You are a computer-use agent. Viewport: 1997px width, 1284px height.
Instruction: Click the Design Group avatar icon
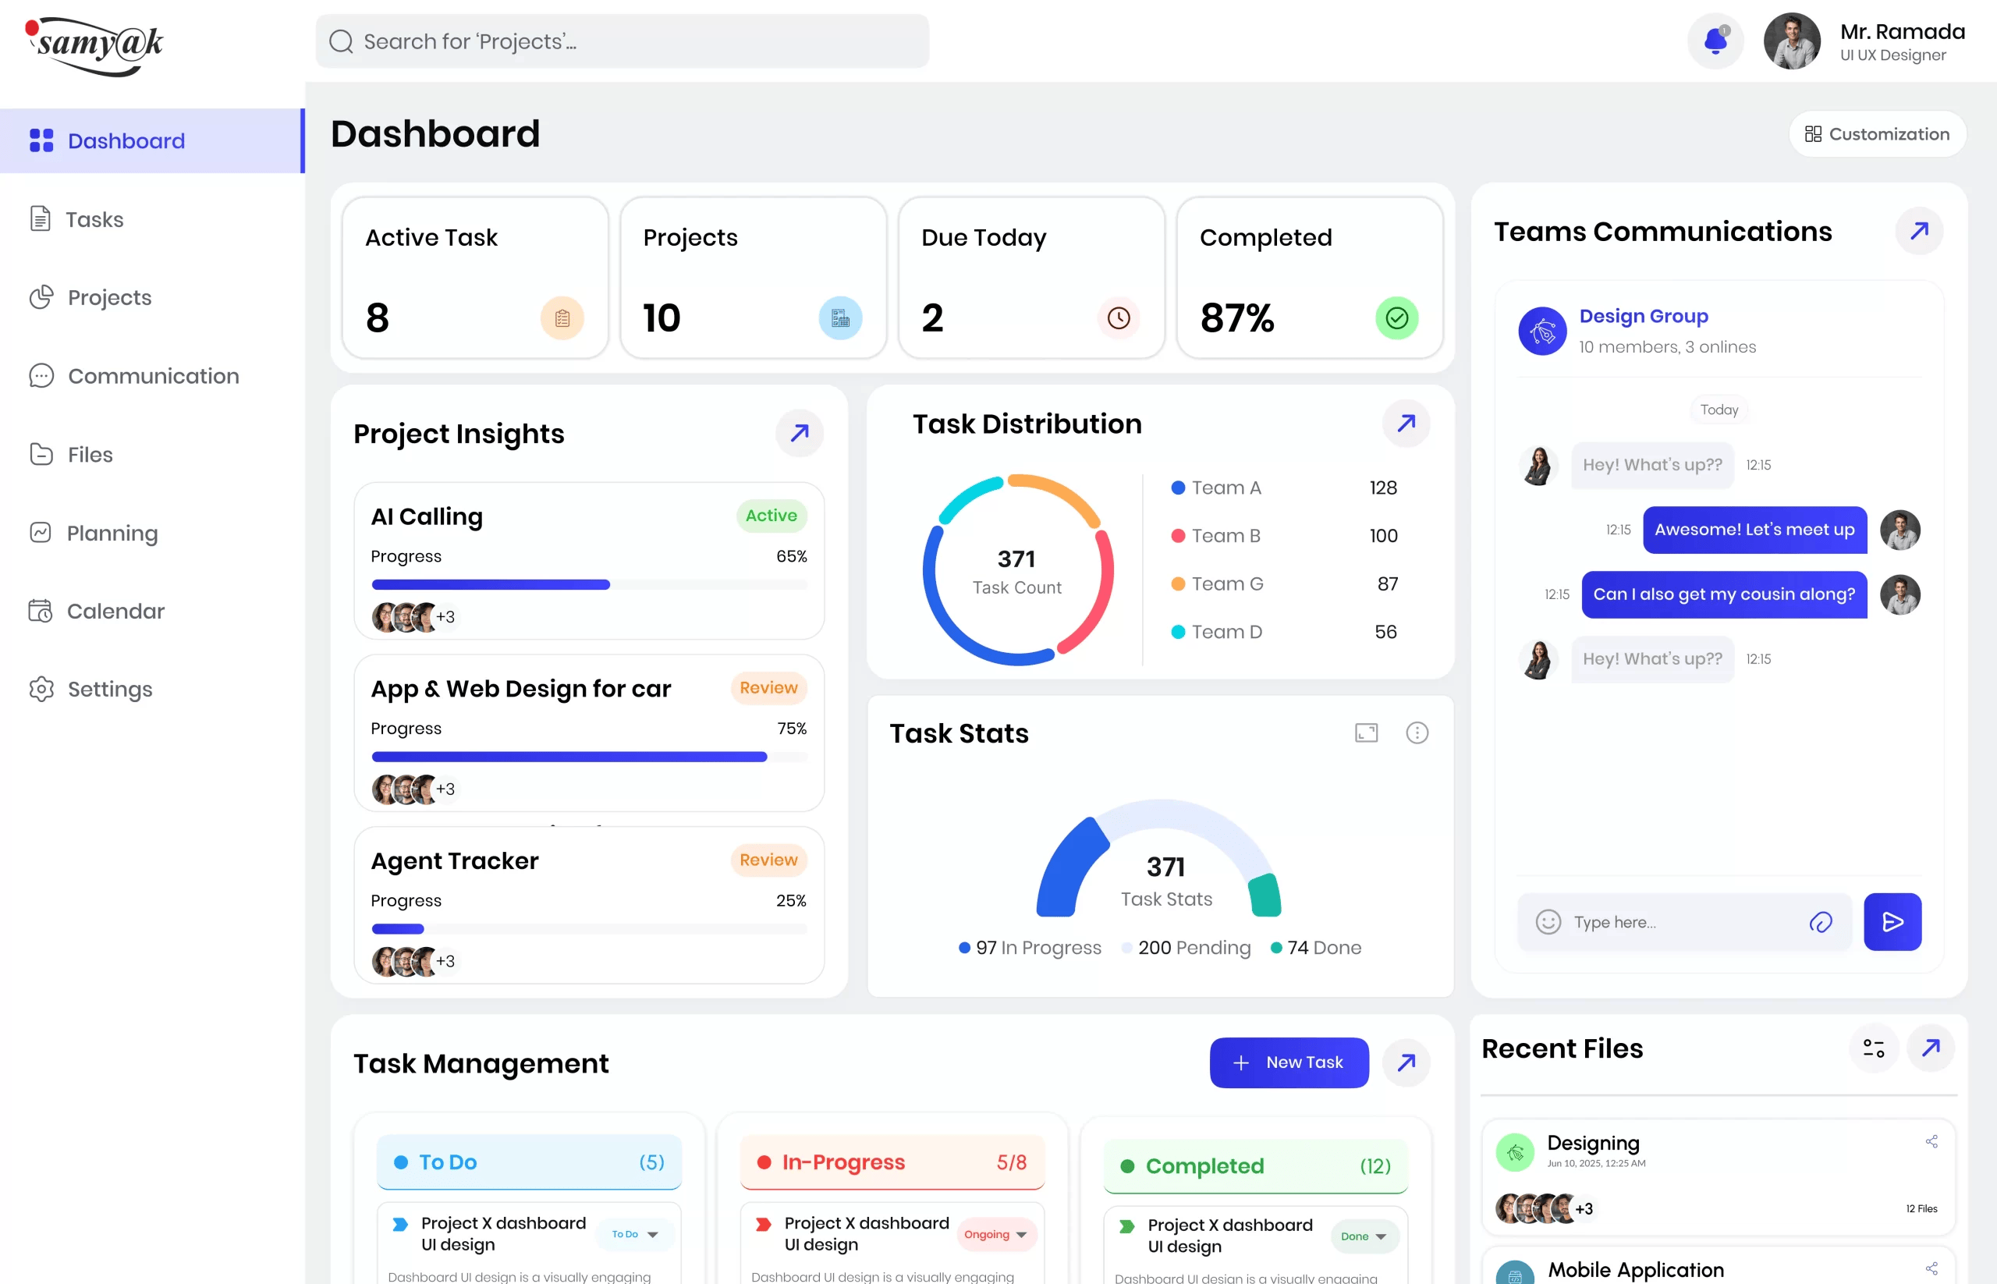pos(1541,331)
